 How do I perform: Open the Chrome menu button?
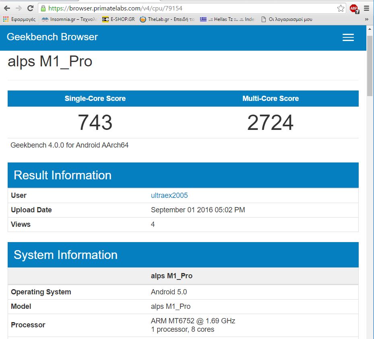367,8
